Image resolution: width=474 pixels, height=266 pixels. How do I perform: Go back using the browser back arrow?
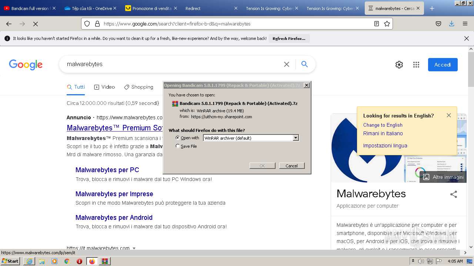[x=9, y=24]
